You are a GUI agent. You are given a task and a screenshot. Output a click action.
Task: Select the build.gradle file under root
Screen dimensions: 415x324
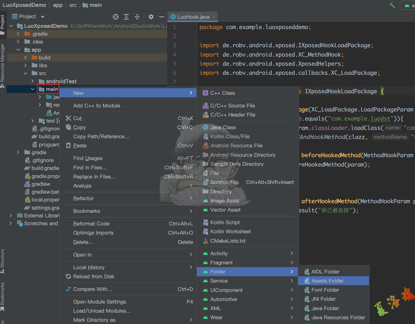45,168
